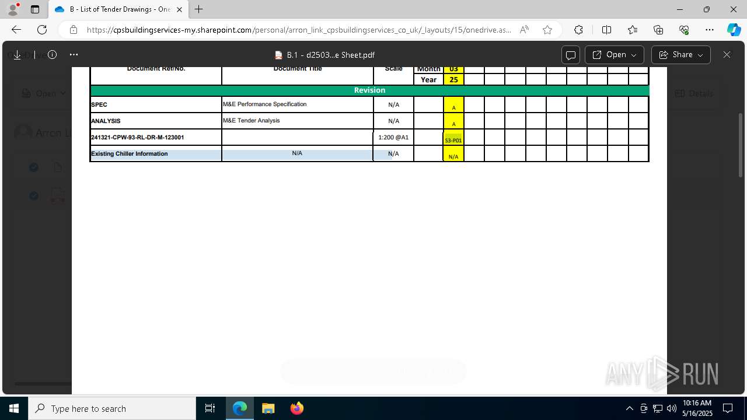Open Firefox from taskbar
The image size is (747, 420).
(296, 408)
